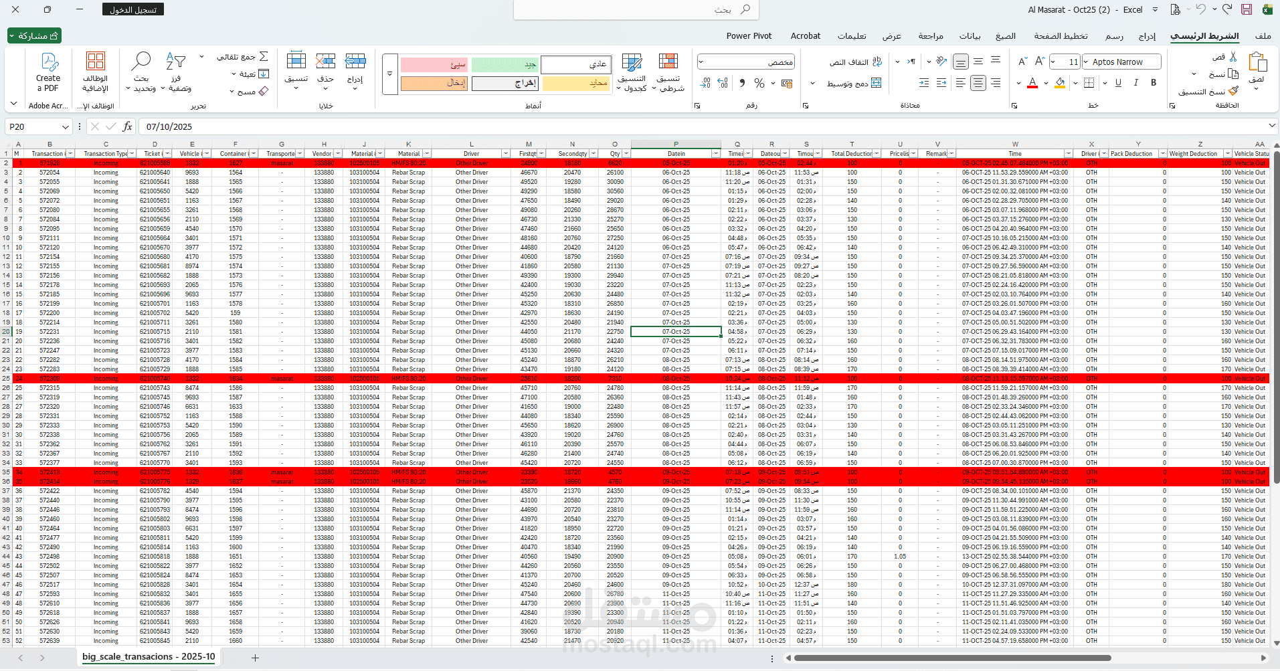Open Format as Table icon
Screen dimensions: 1280x671
pos(632,62)
